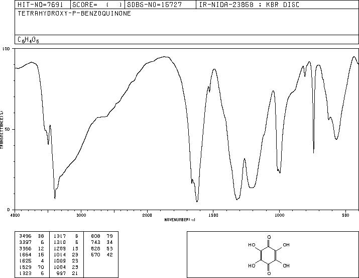Click the O-H stretch trough near 3397
359x278 pixels.
pos(55,198)
